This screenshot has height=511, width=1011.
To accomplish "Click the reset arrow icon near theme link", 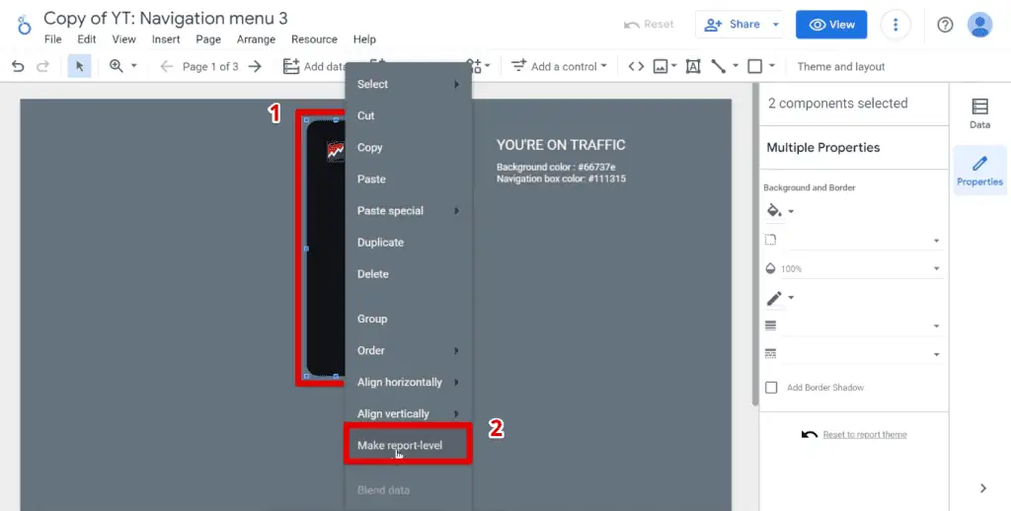I will click(x=810, y=434).
